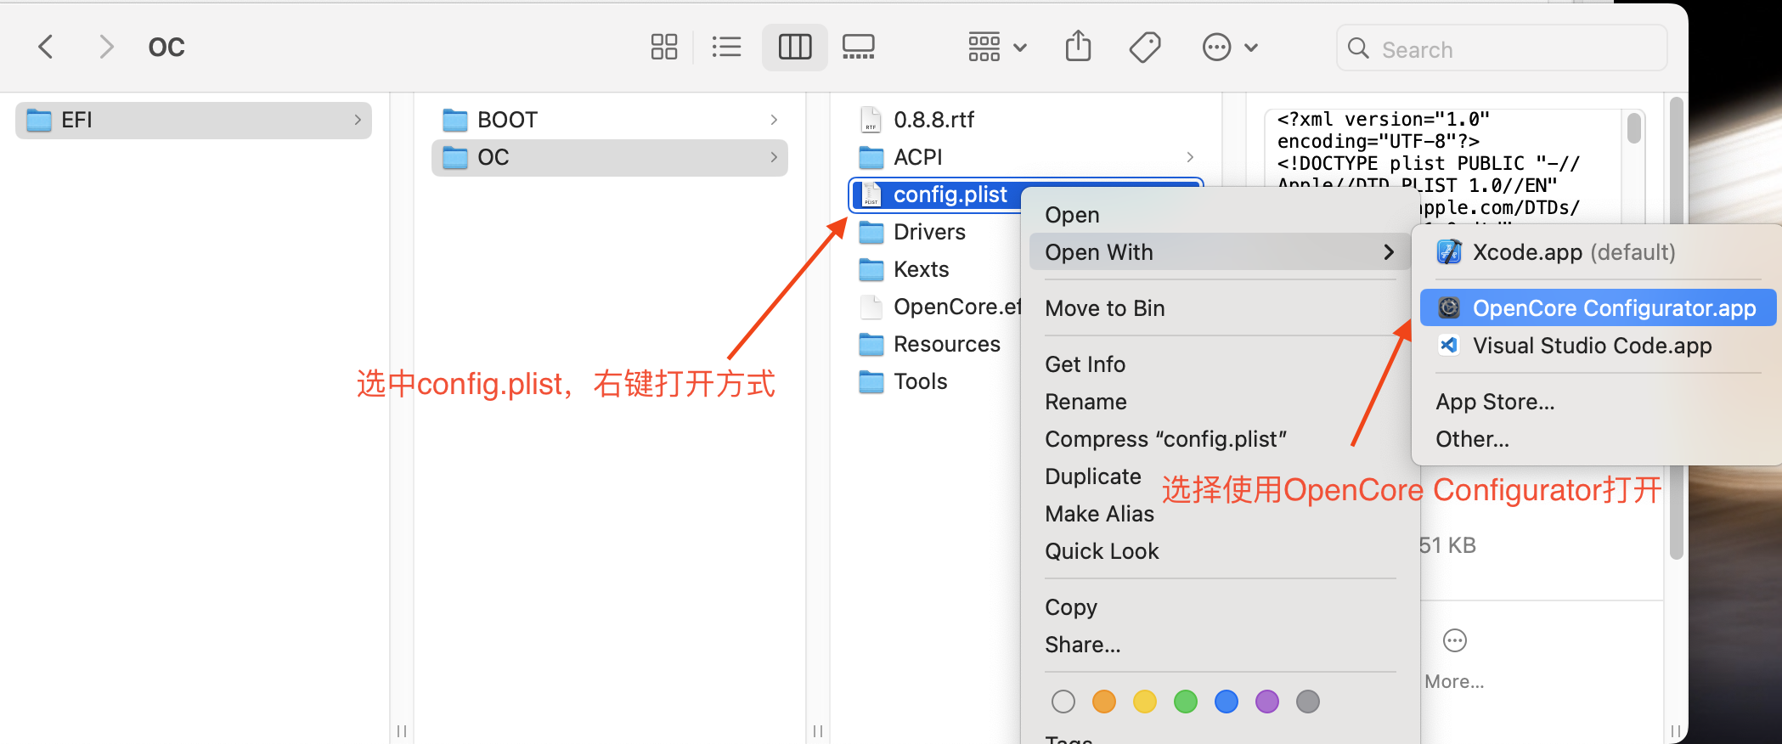This screenshot has width=1782, height=744.
Task: Click the Search field
Action: click(1502, 48)
